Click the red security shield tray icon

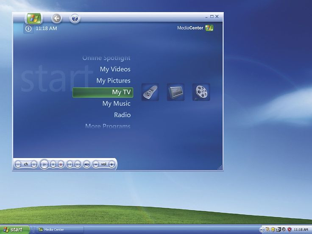289,229
